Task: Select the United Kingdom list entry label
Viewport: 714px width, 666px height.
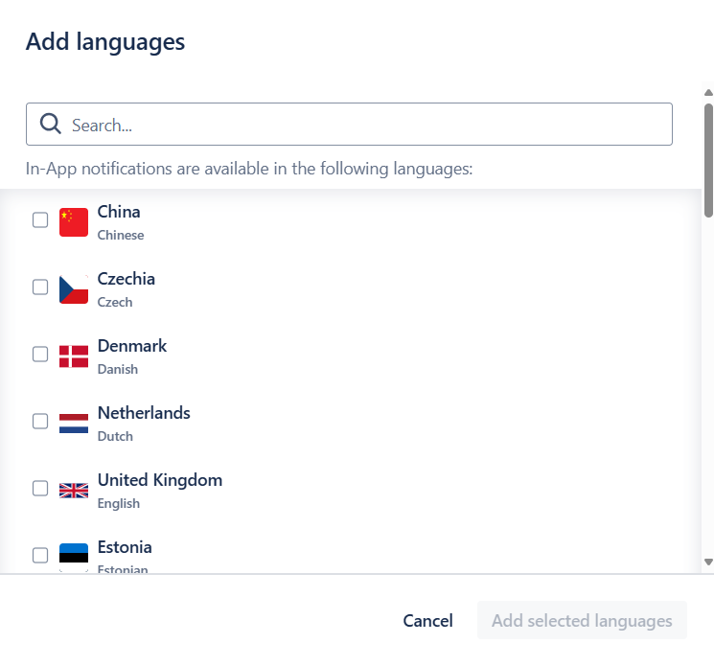Action: (160, 480)
